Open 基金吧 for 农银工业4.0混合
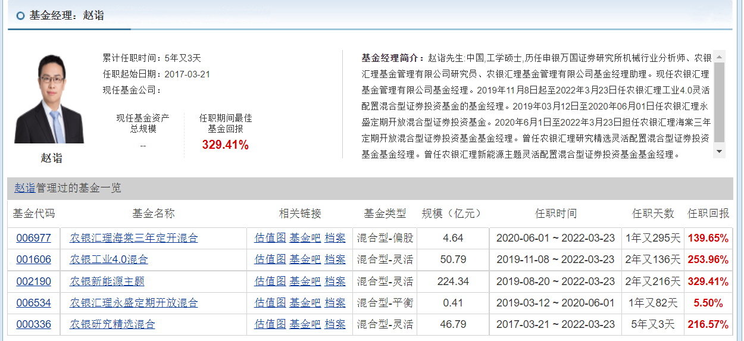Viewport: 744px width, 341px height. [305, 259]
